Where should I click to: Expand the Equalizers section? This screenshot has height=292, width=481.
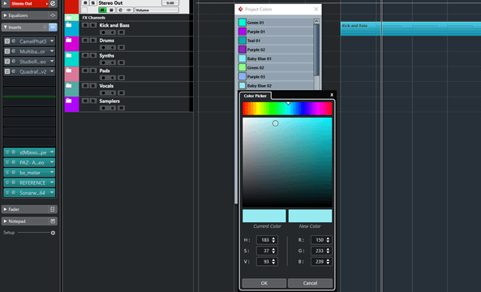coord(5,15)
